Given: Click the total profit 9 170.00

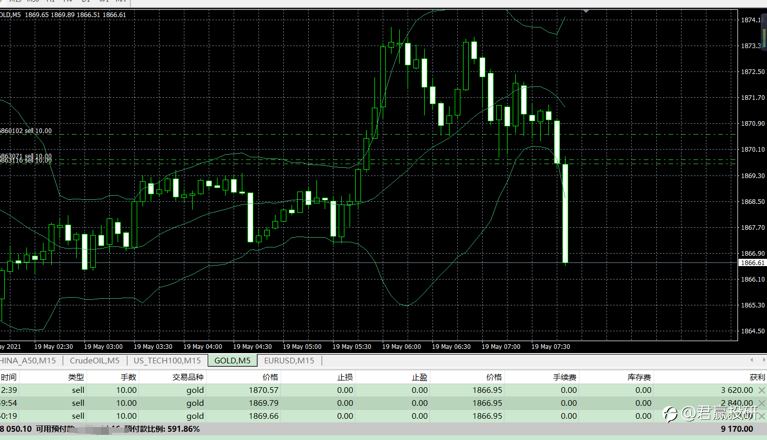Looking at the screenshot, I should pyautogui.click(x=737, y=429).
